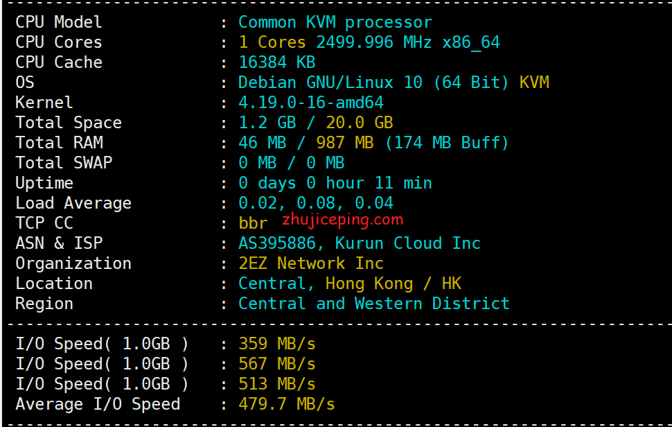This screenshot has height=427, width=672.
Task: Click '513 MB/s' I/O speed value
Action: (x=277, y=384)
